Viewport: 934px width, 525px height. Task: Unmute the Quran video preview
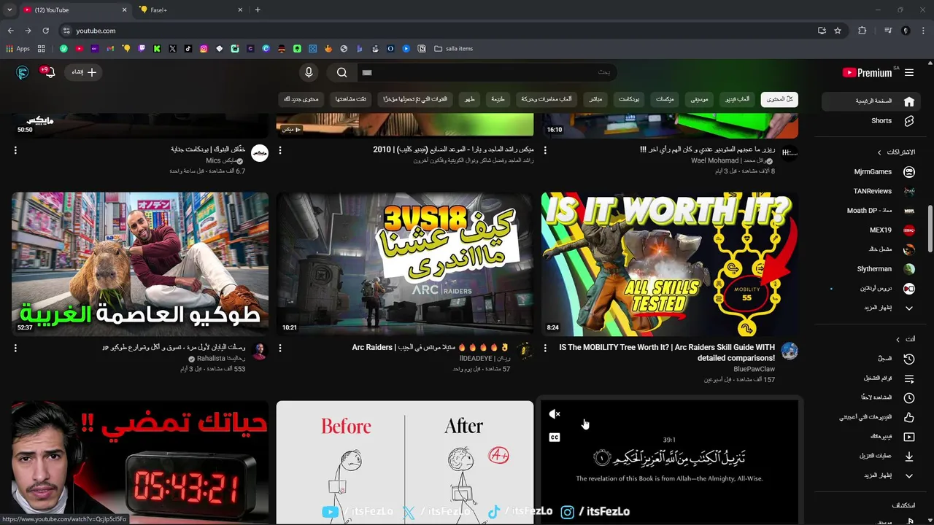[555, 414]
